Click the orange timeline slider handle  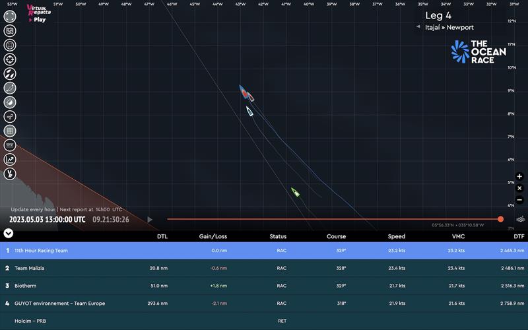tap(501, 219)
